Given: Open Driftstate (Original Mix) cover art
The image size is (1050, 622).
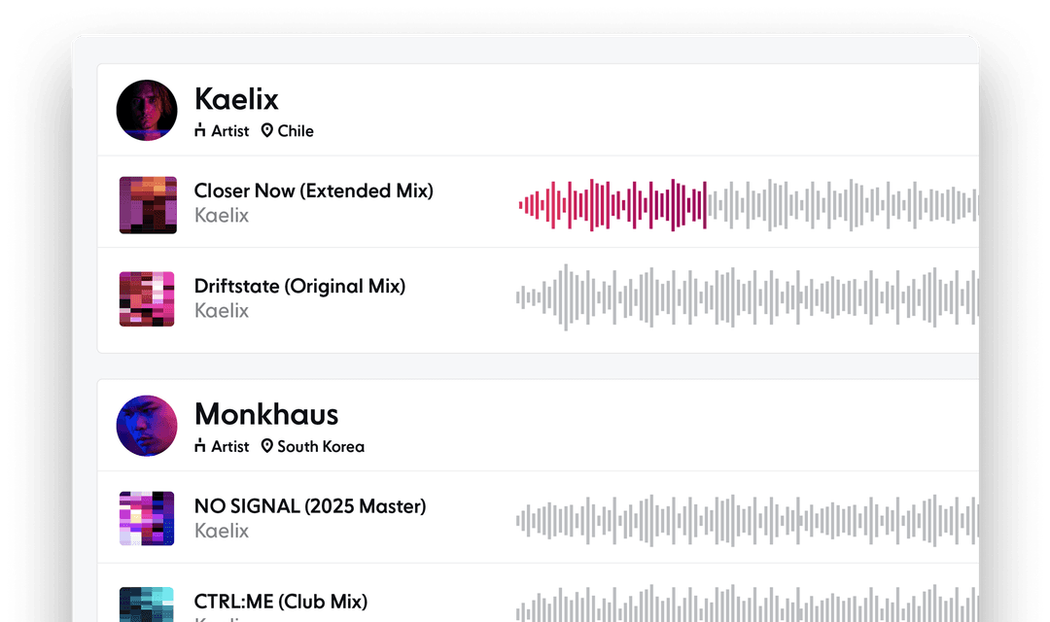Looking at the screenshot, I should (x=147, y=299).
